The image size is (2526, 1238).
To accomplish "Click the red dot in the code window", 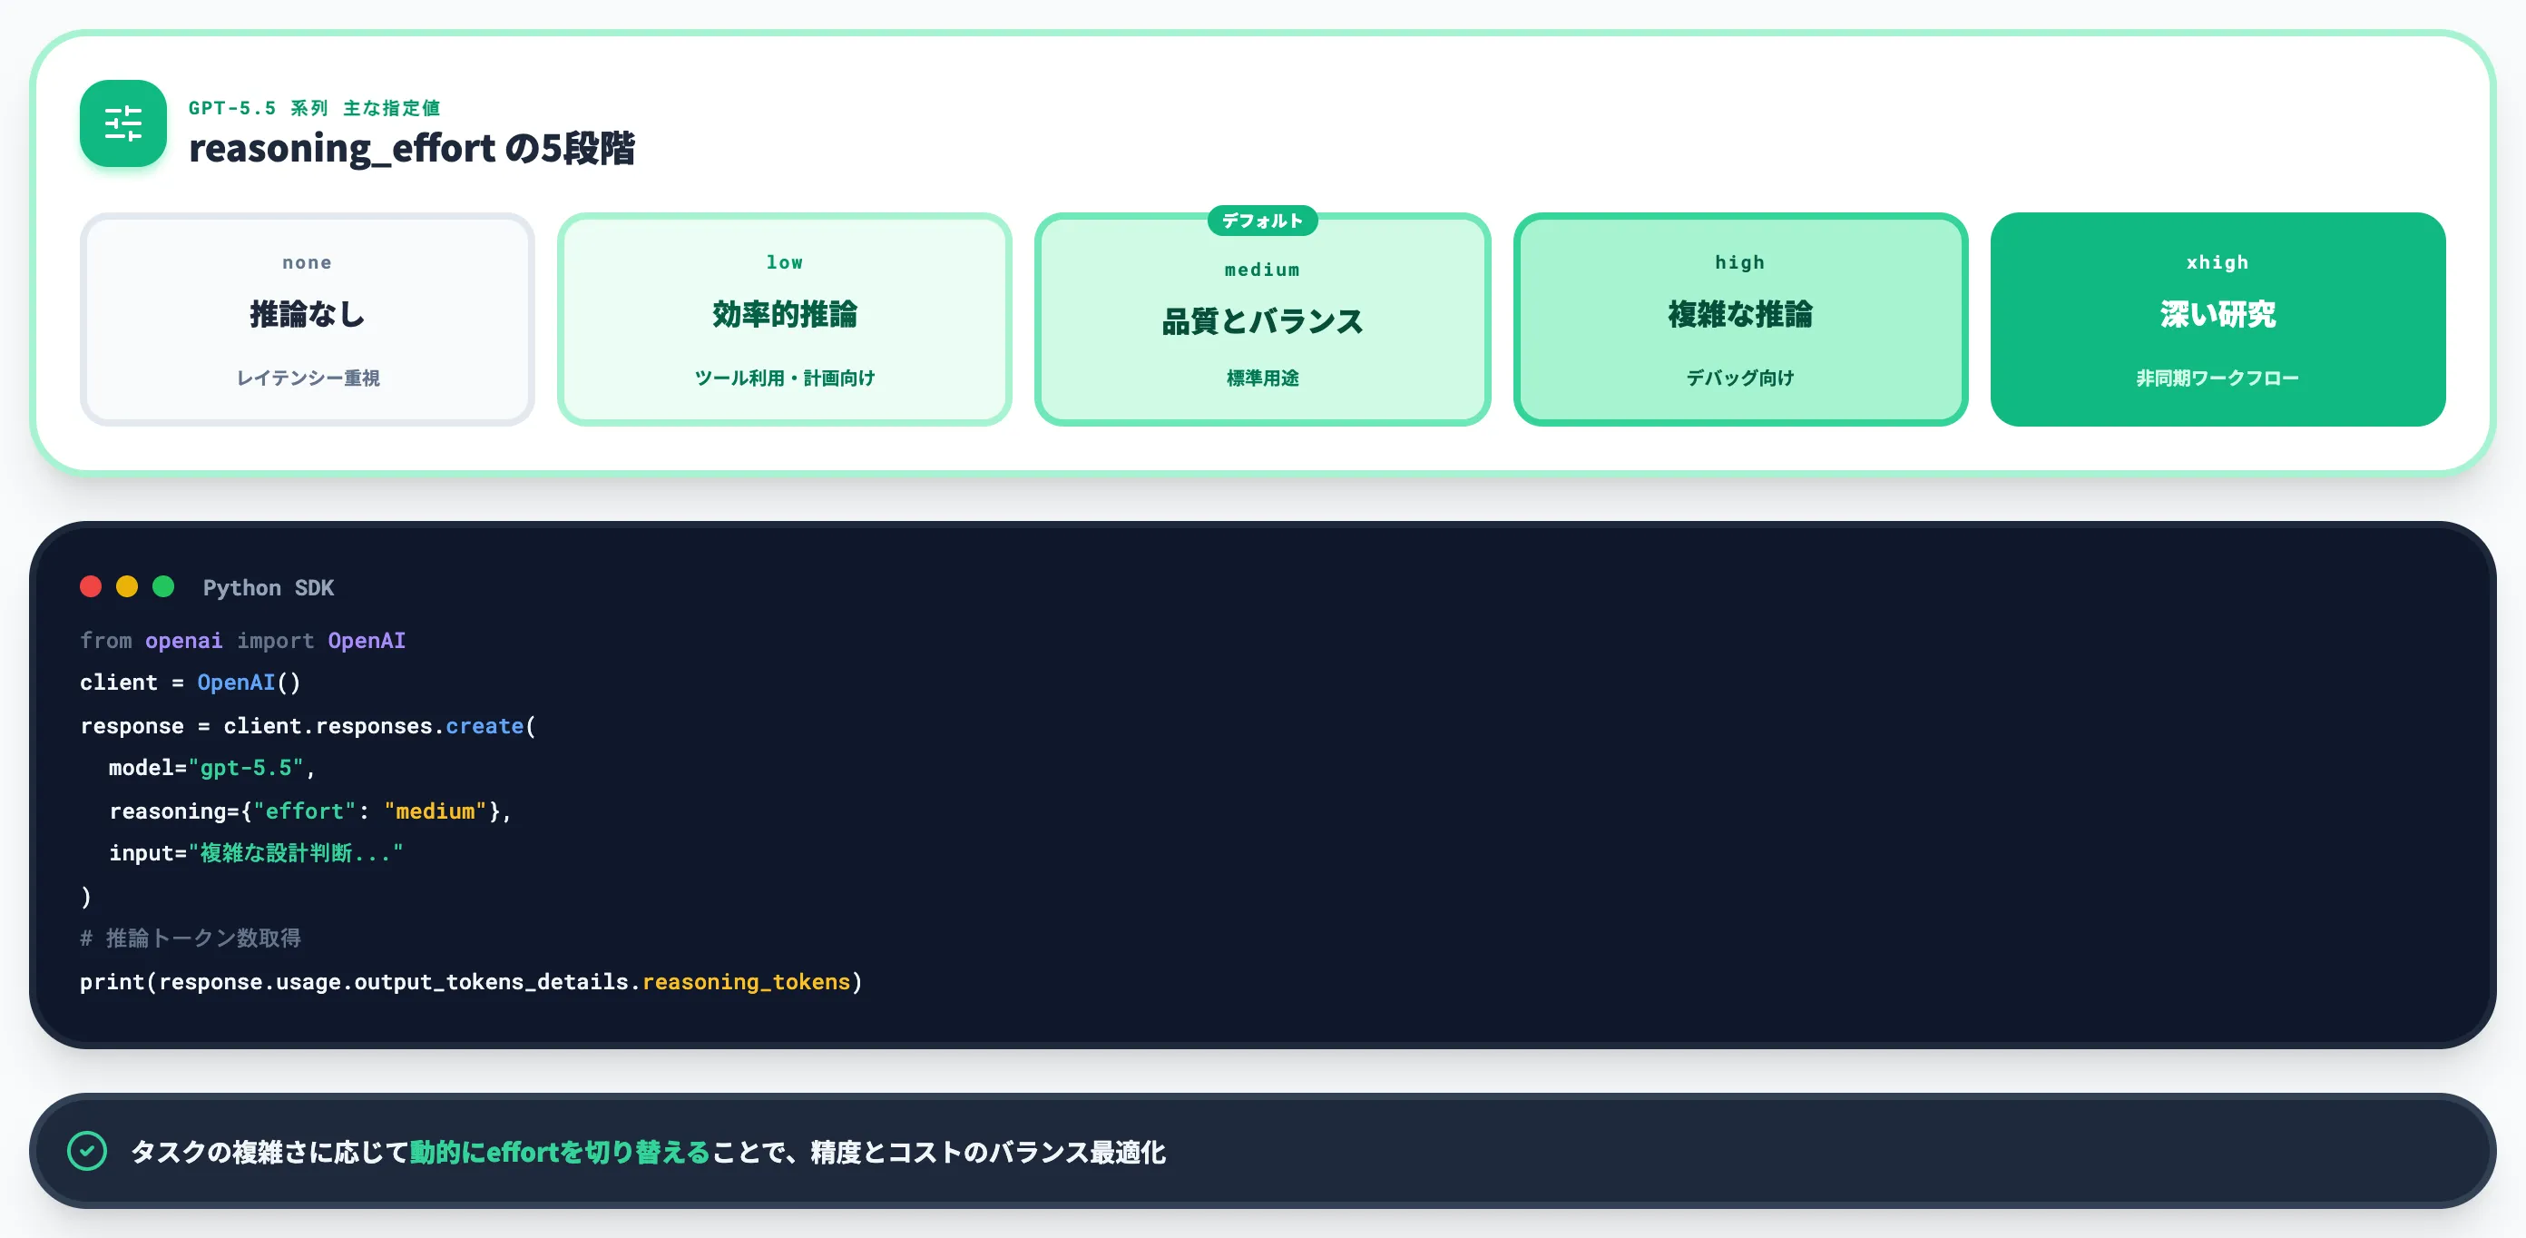I will click(x=92, y=586).
